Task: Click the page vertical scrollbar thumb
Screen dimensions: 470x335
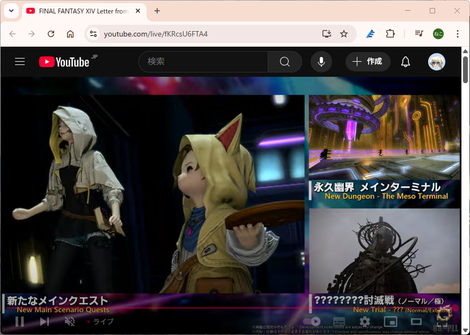Action: click(x=465, y=70)
